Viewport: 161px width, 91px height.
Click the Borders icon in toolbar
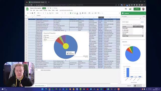click(x=83, y=13)
